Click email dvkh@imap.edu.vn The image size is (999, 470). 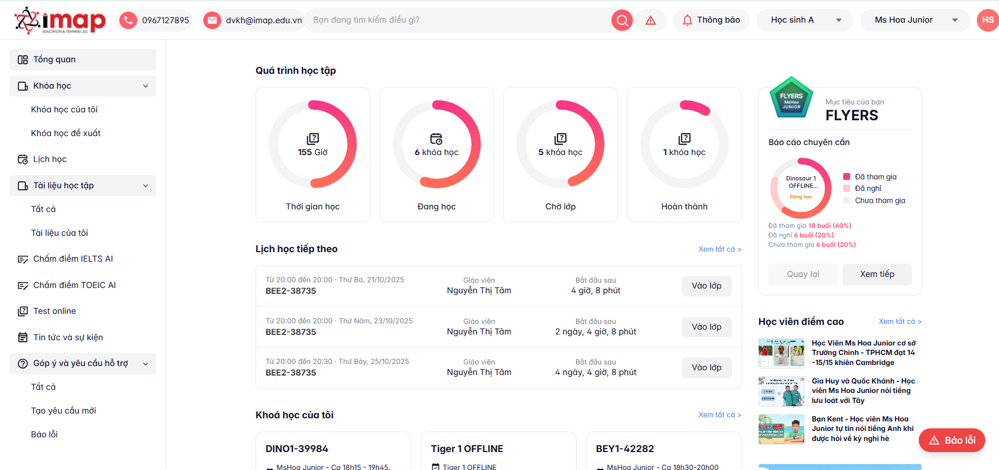263,21
